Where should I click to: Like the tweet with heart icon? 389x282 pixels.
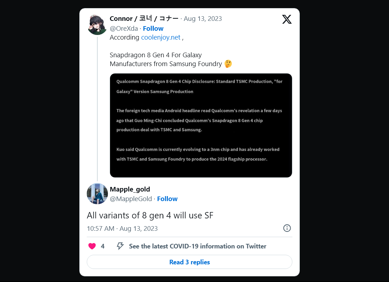pyautogui.click(x=92, y=246)
